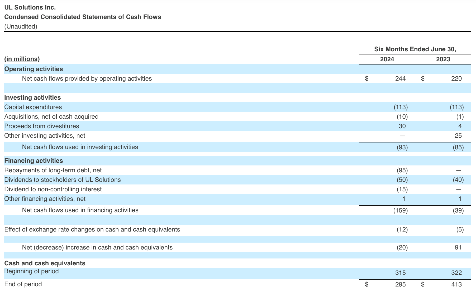Select investing total (85)
Screen dimensions: 476x296
[458, 147]
